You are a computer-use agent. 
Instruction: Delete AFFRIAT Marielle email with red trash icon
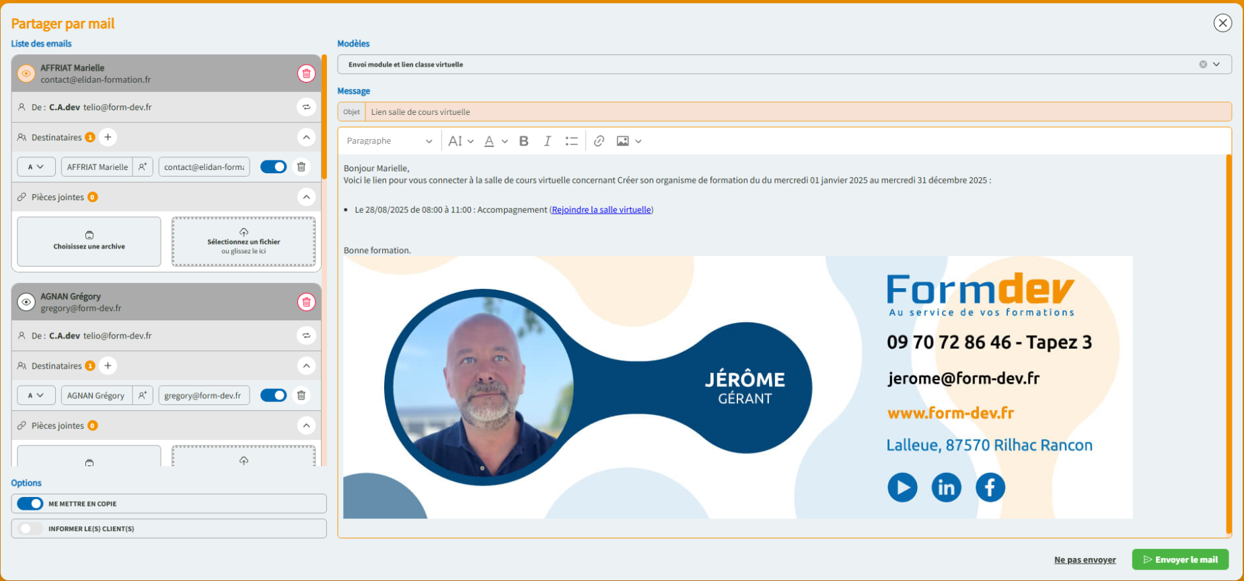click(x=306, y=73)
